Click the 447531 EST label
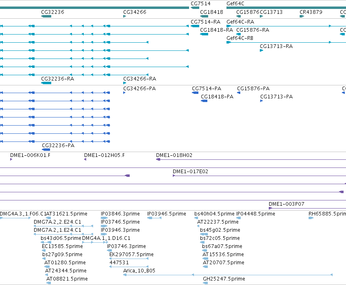346x285 pixels. (119, 263)
